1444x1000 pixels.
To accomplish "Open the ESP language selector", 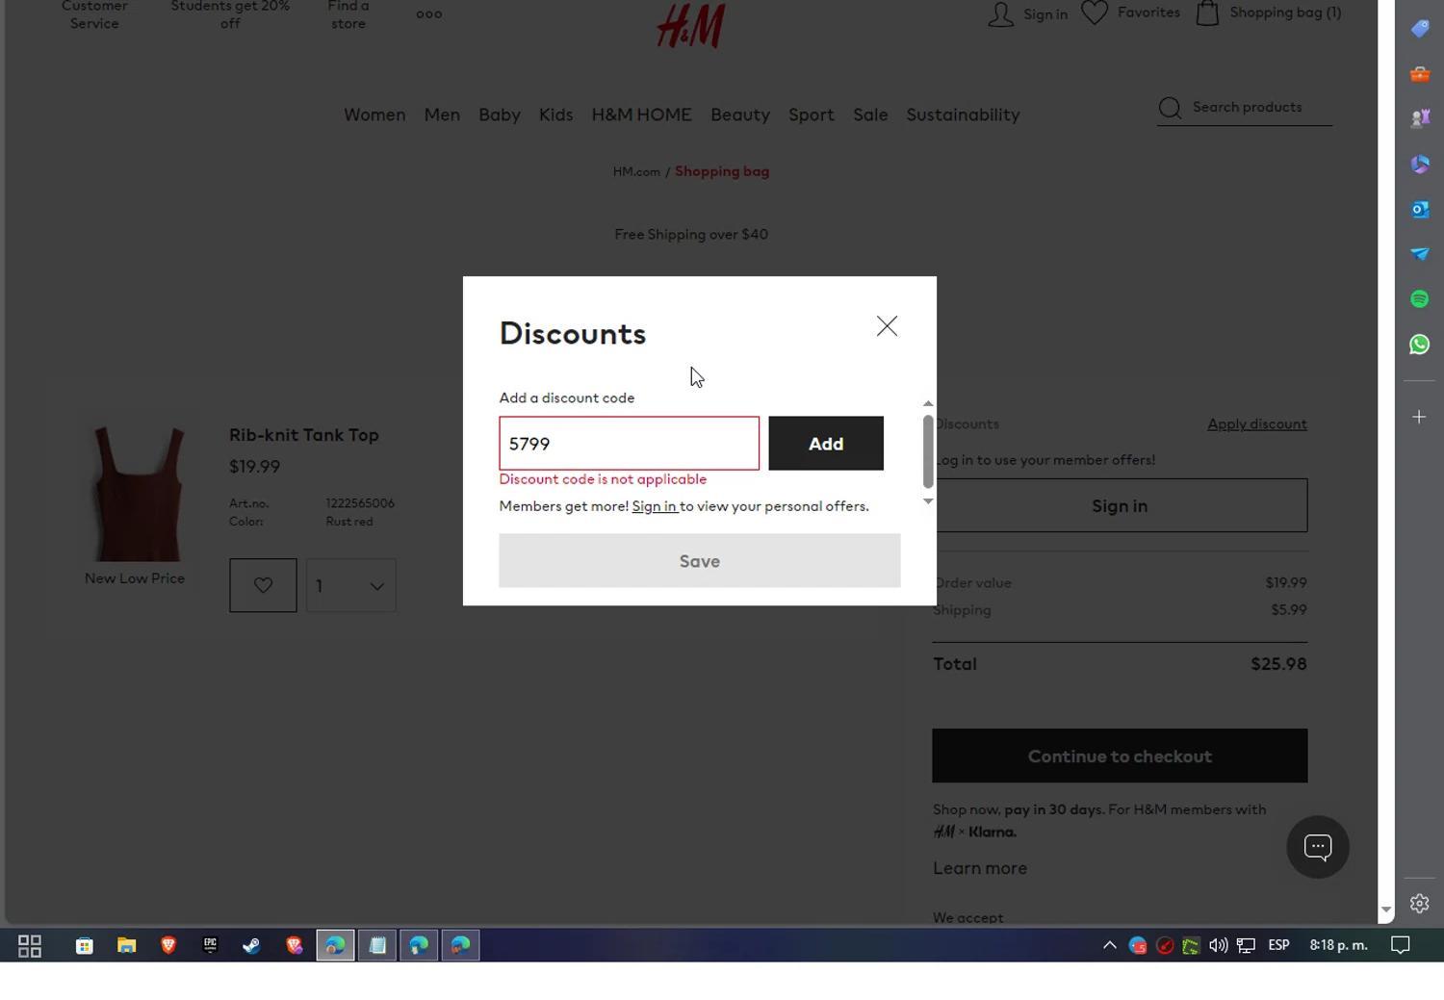I will point(1277,945).
